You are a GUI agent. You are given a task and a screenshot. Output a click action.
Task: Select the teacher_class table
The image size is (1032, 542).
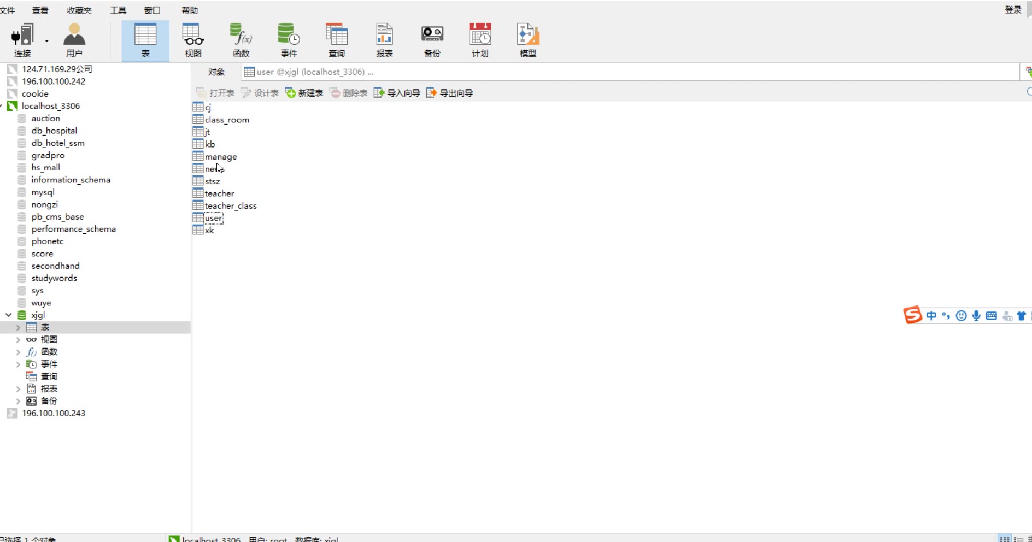[x=225, y=205]
